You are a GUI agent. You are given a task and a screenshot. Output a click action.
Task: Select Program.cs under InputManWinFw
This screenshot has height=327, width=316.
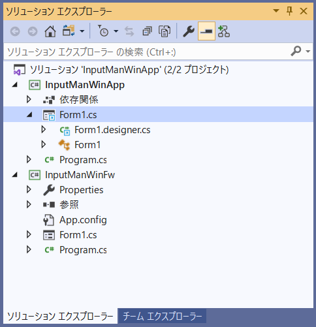pos(83,250)
